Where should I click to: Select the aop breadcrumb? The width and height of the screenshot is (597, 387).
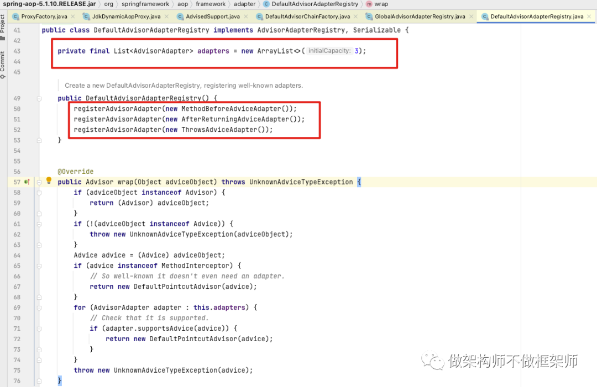point(182,4)
